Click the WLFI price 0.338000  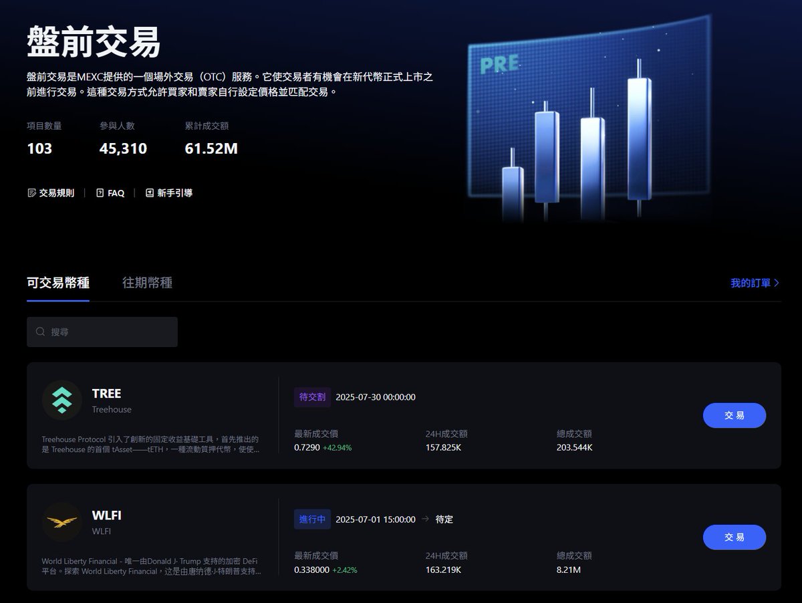point(312,570)
